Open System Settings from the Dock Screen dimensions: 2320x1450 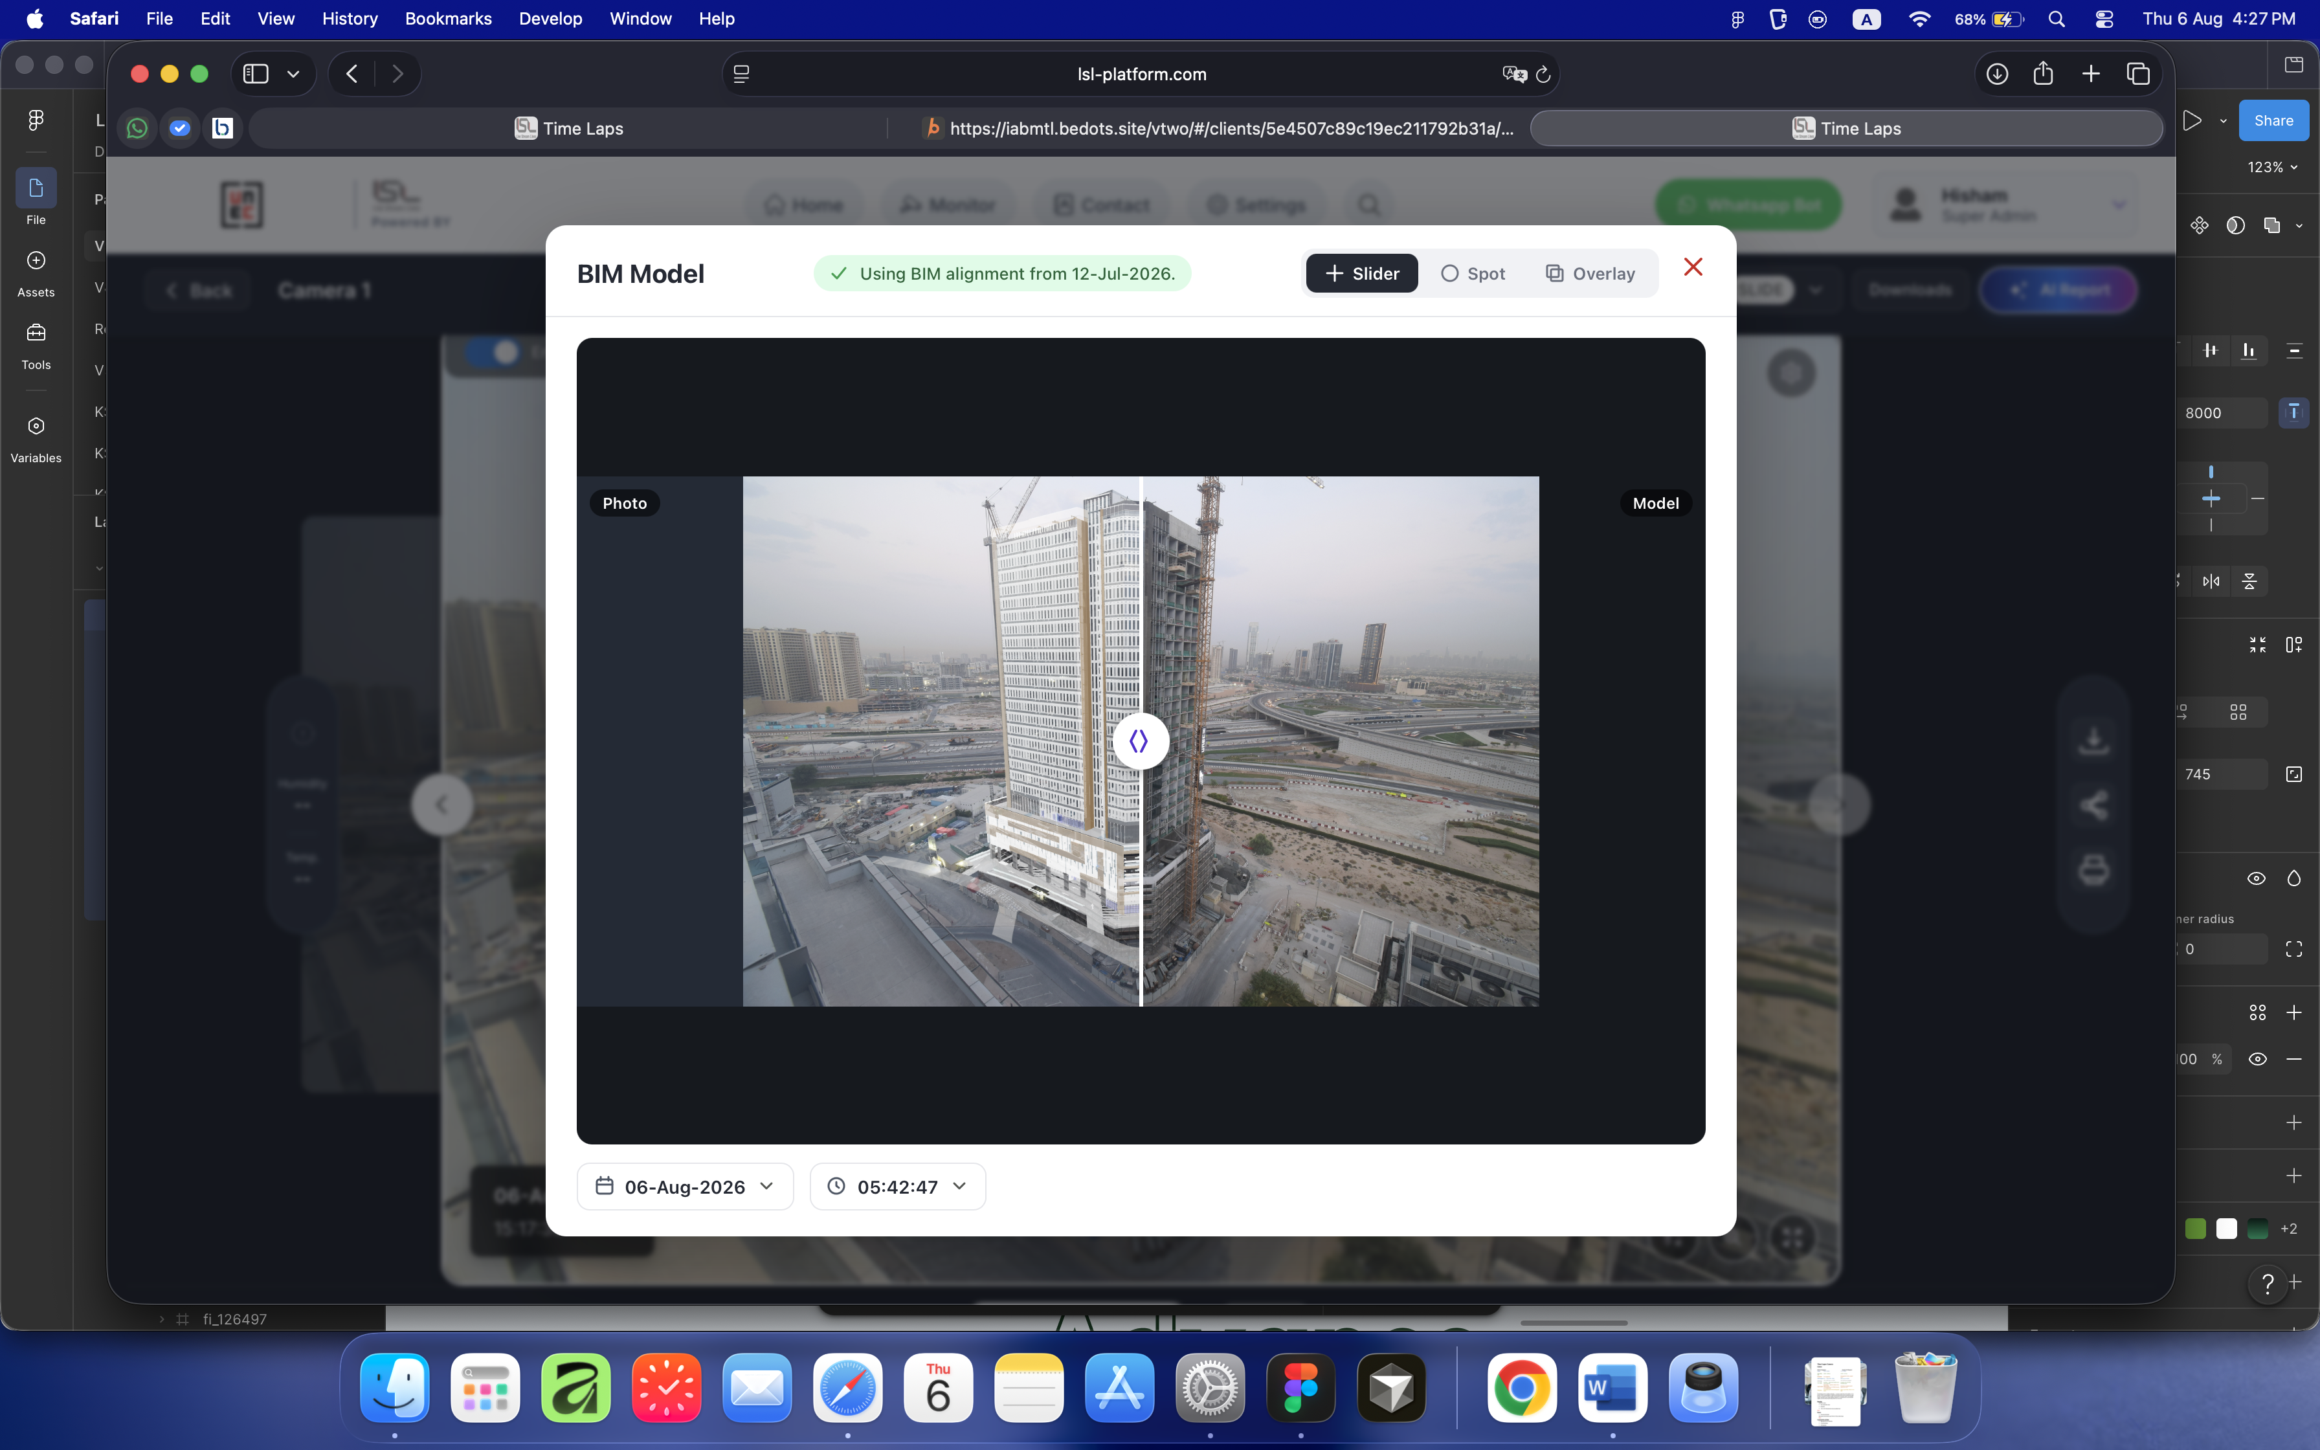point(1210,1388)
